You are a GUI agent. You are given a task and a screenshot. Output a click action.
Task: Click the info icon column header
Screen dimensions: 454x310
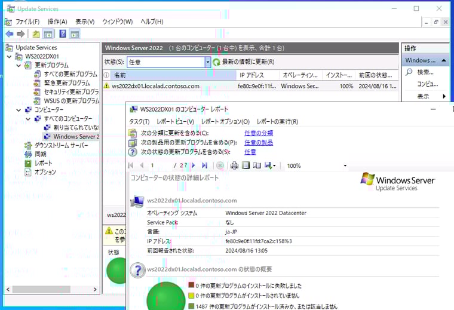(106, 75)
